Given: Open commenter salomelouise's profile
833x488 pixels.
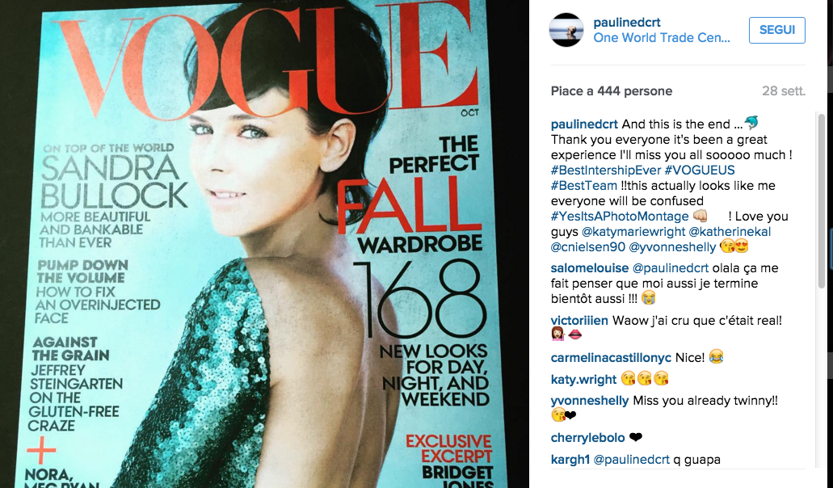Looking at the screenshot, I should click(x=590, y=268).
